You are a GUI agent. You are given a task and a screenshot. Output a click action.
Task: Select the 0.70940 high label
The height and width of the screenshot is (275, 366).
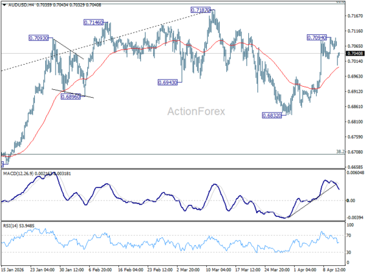coord(317,37)
